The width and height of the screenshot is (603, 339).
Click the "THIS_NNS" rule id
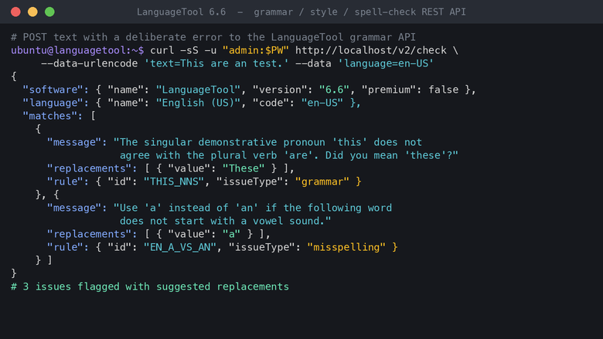point(173,181)
